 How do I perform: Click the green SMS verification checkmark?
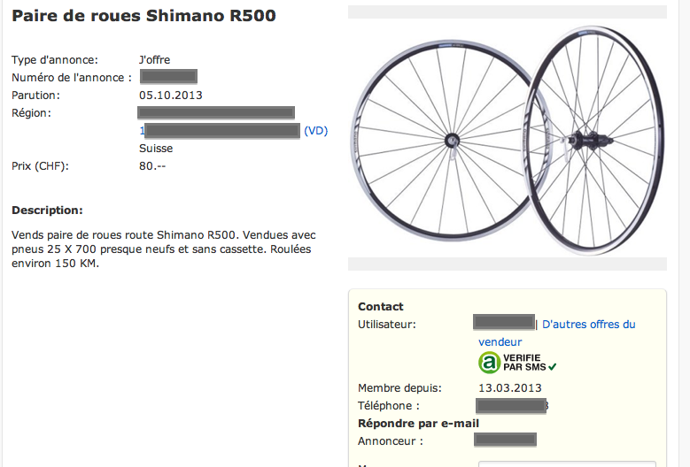(553, 366)
